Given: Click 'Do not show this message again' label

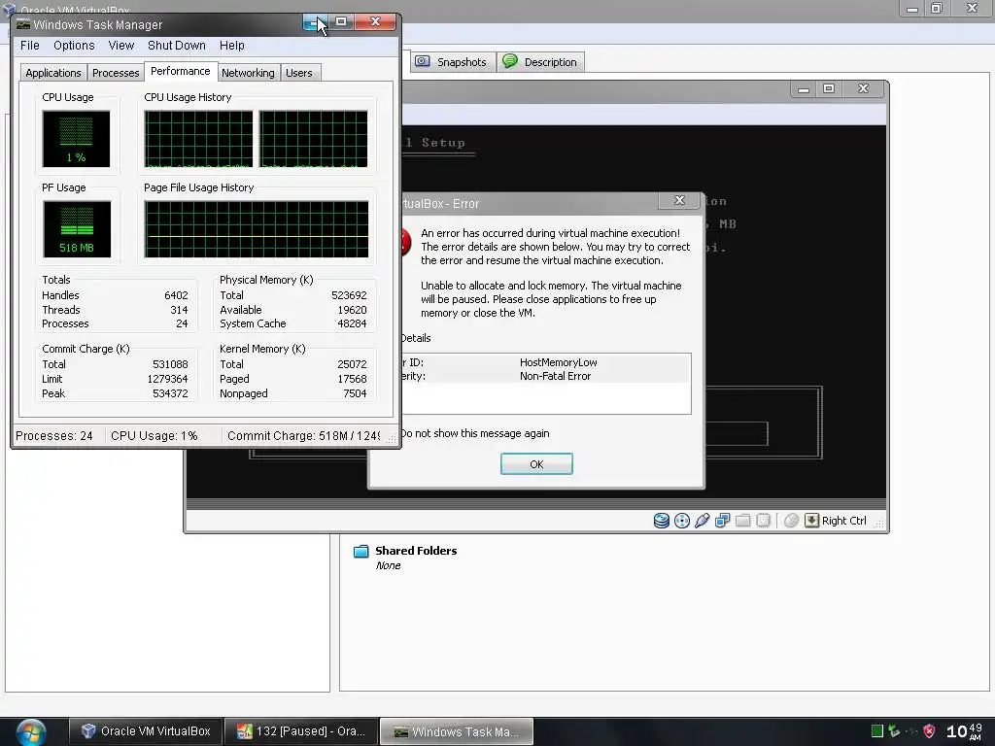Looking at the screenshot, I should (x=475, y=433).
